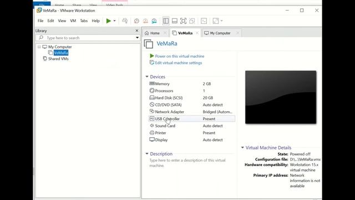The height and width of the screenshot is (200, 355).
Task: Toggle the library sidebar view icon
Action: 166,21
